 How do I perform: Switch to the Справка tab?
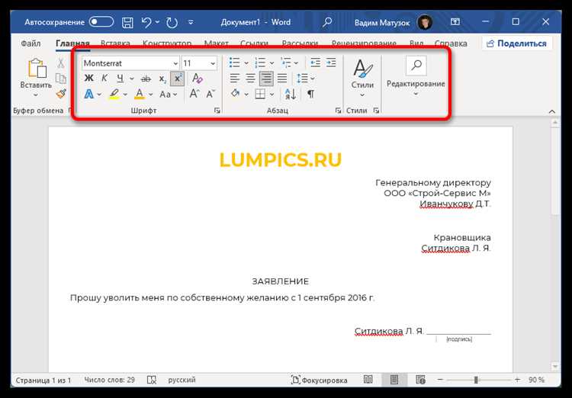[451, 43]
